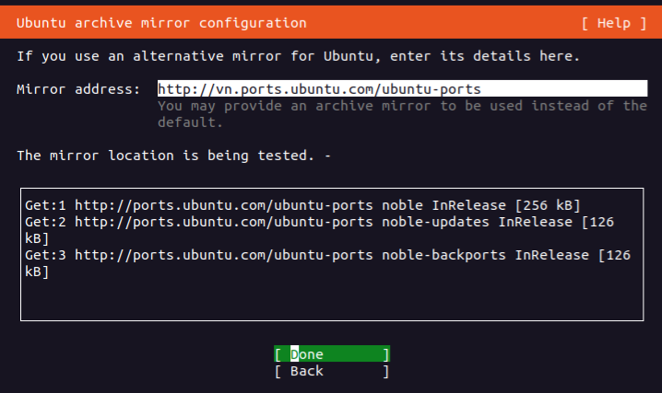This screenshot has width=662, height=393.
Task: Click the [256 kB] size in log
Action: [548, 205]
